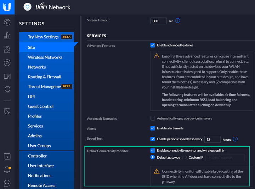
Task: Open the Statistics bar chart icon
Action: coord(7,36)
